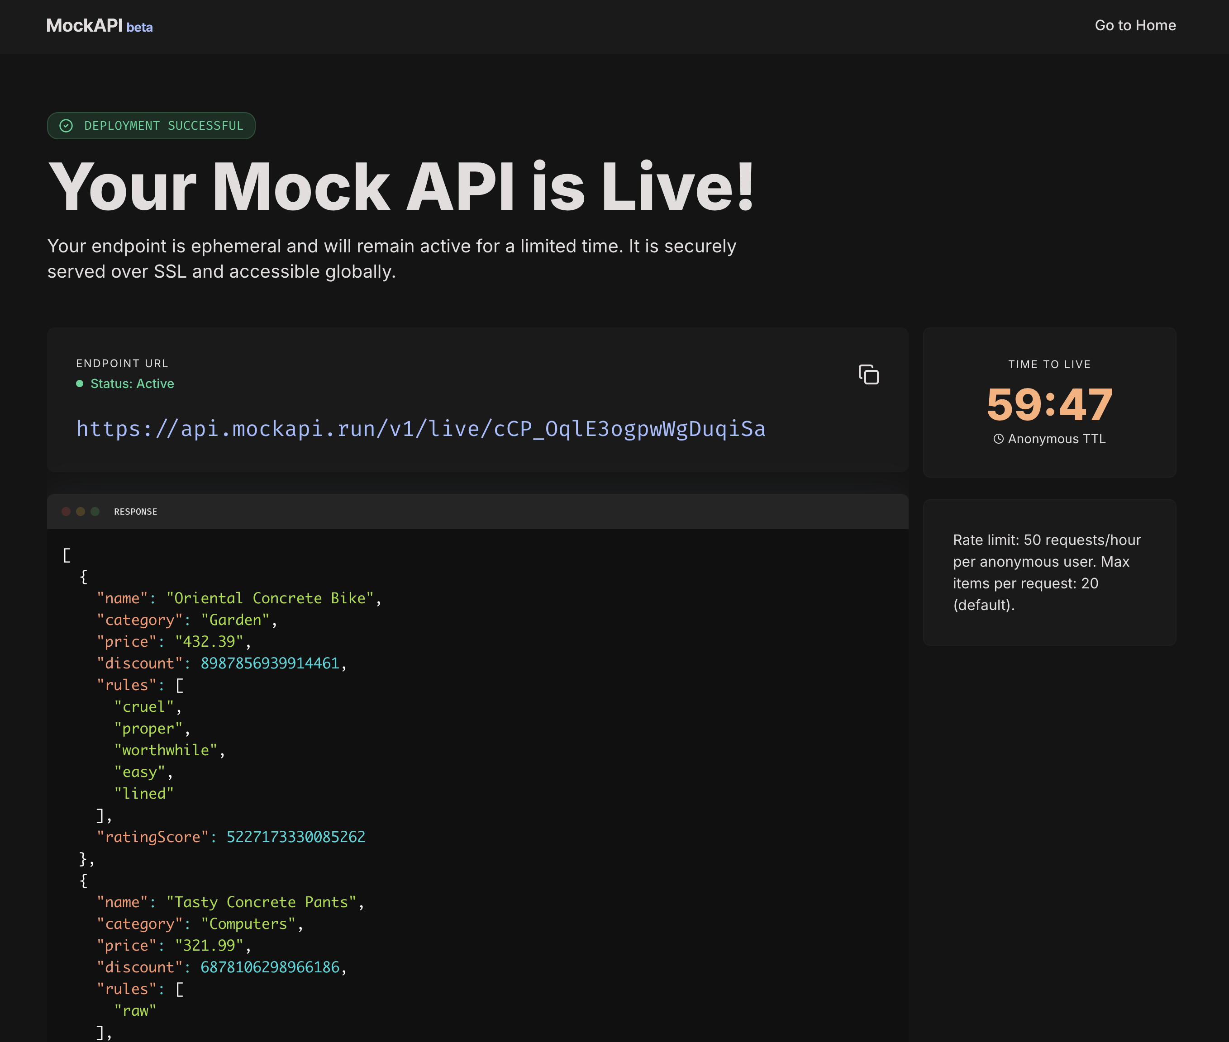Viewport: 1229px width, 1042px height.
Task: Copy the endpoint URL using the copy icon
Action: tap(868, 375)
